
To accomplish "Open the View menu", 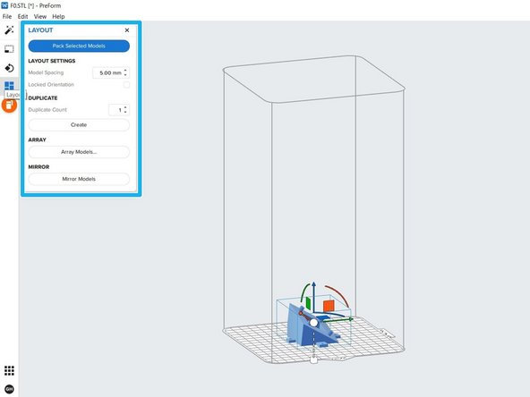I will tap(40, 16).
